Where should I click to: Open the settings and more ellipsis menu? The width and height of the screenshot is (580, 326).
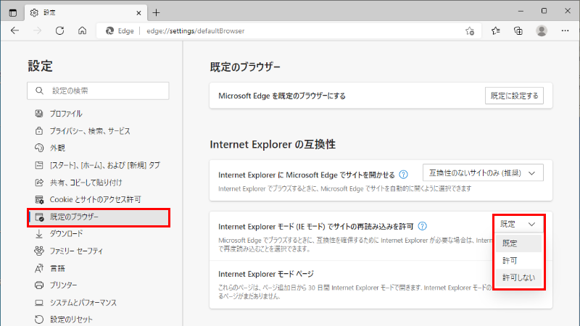tap(565, 30)
